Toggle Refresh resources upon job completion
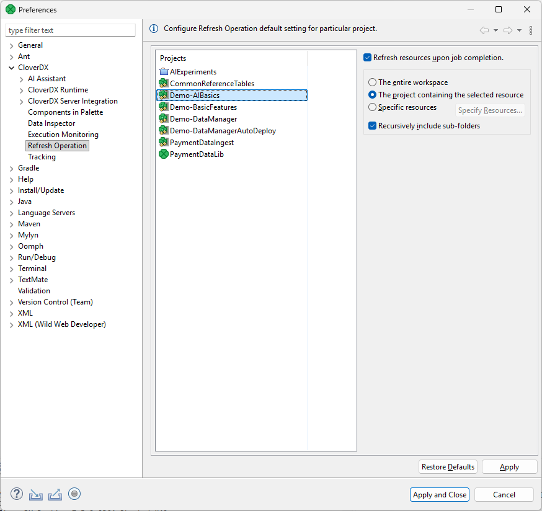Screen dimensions: 542x511 pos(368,58)
